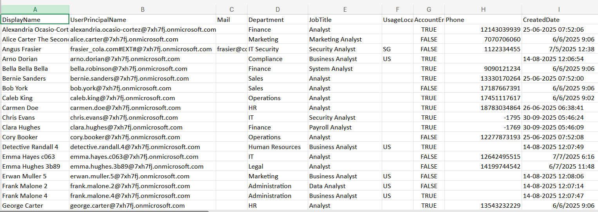Select phone number 12143039939 cell
598x212 pixels.
tap(483, 29)
